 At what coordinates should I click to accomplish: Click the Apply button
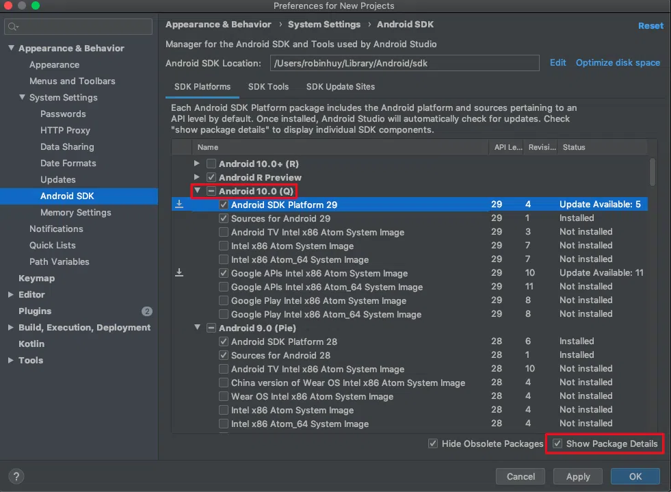578,476
